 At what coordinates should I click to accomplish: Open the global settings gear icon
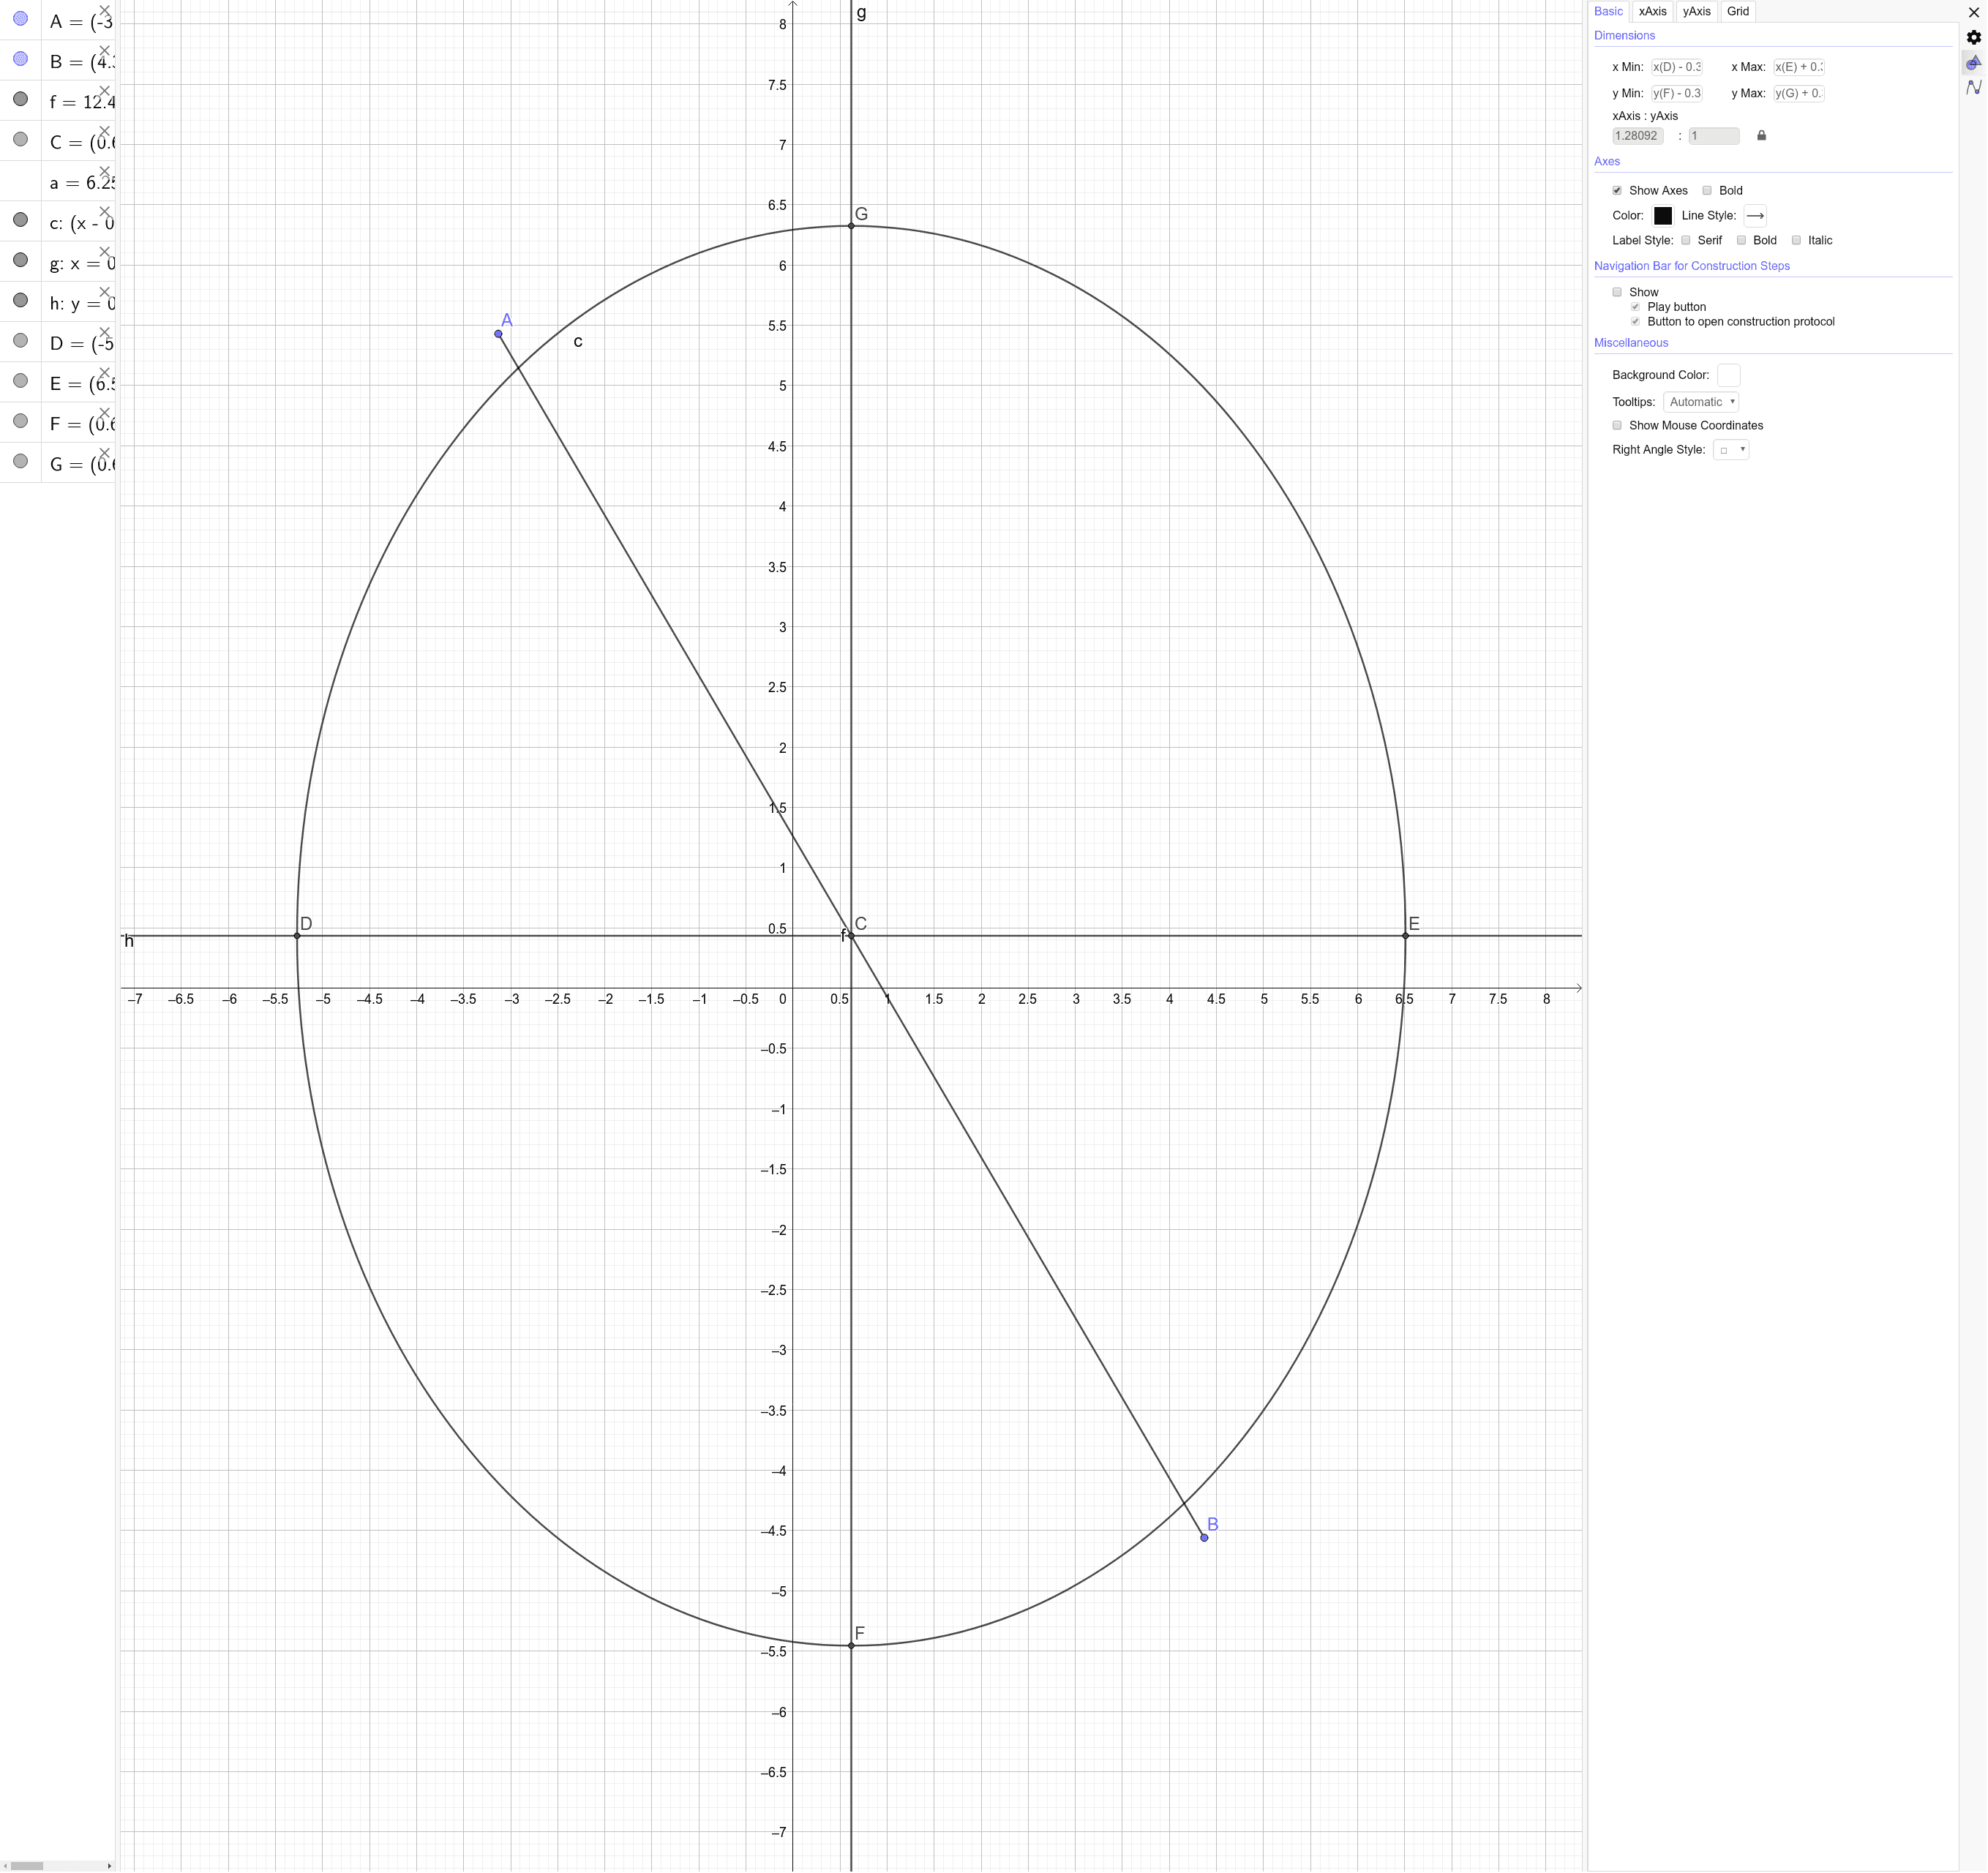[x=1975, y=37]
